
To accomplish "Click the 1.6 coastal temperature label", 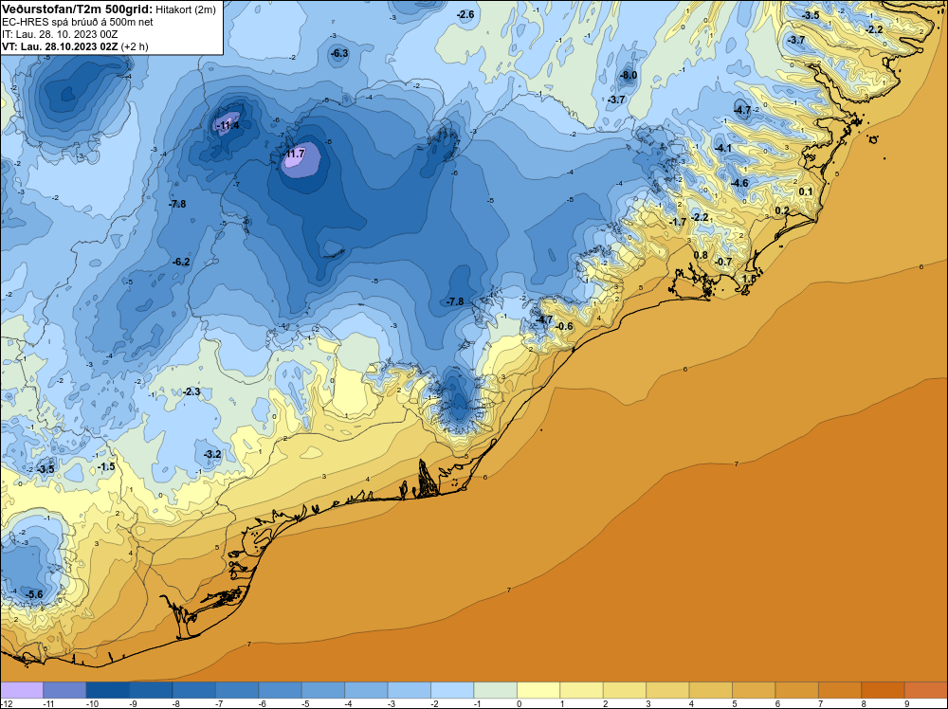I will 749,280.
